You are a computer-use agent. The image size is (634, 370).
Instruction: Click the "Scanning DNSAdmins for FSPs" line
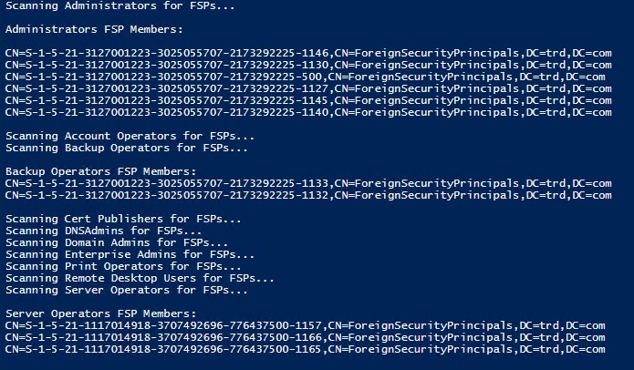[x=106, y=231]
